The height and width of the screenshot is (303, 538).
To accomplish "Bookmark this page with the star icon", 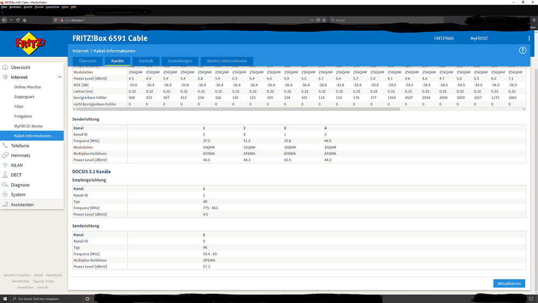I will [x=324, y=20].
